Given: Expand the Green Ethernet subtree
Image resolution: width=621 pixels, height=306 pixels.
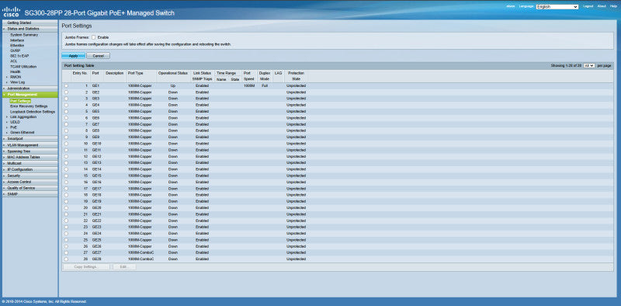Looking at the screenshot, I should [x=7, y=132].
